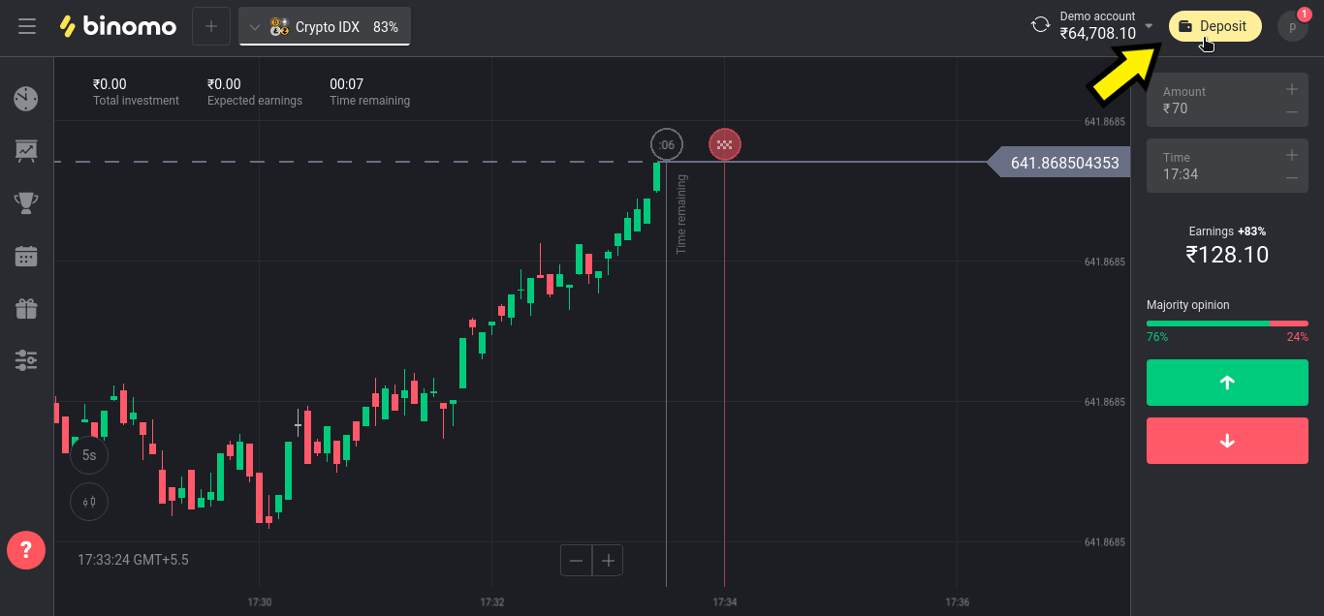This screenshot has width=1324, height=616.
Task: Place an up trade with green button
Action: (1227, 383)
